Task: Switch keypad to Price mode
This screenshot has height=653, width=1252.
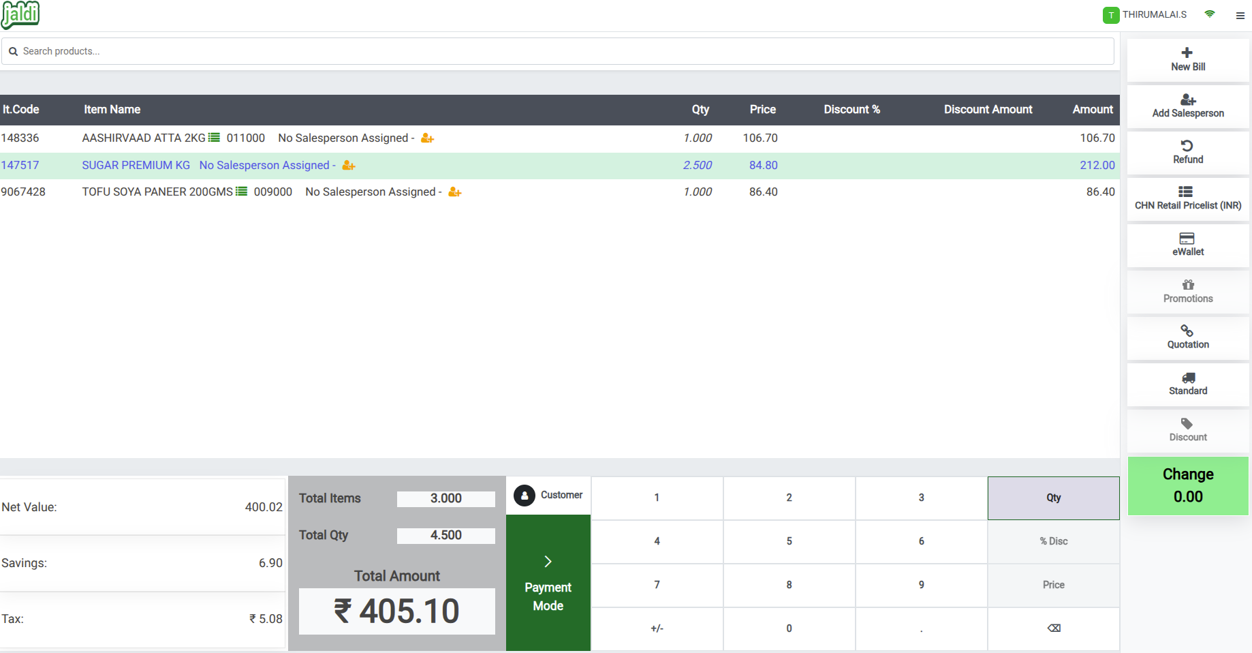Action: [1052, 585]
